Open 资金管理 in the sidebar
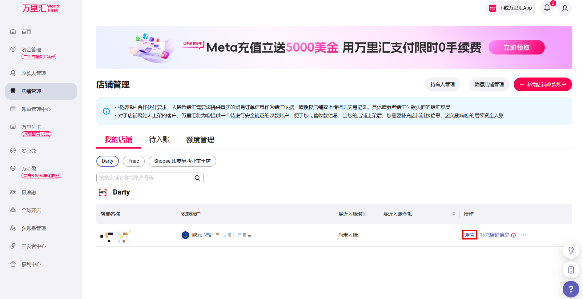This screenshot has width=583, height=299. 31,50
